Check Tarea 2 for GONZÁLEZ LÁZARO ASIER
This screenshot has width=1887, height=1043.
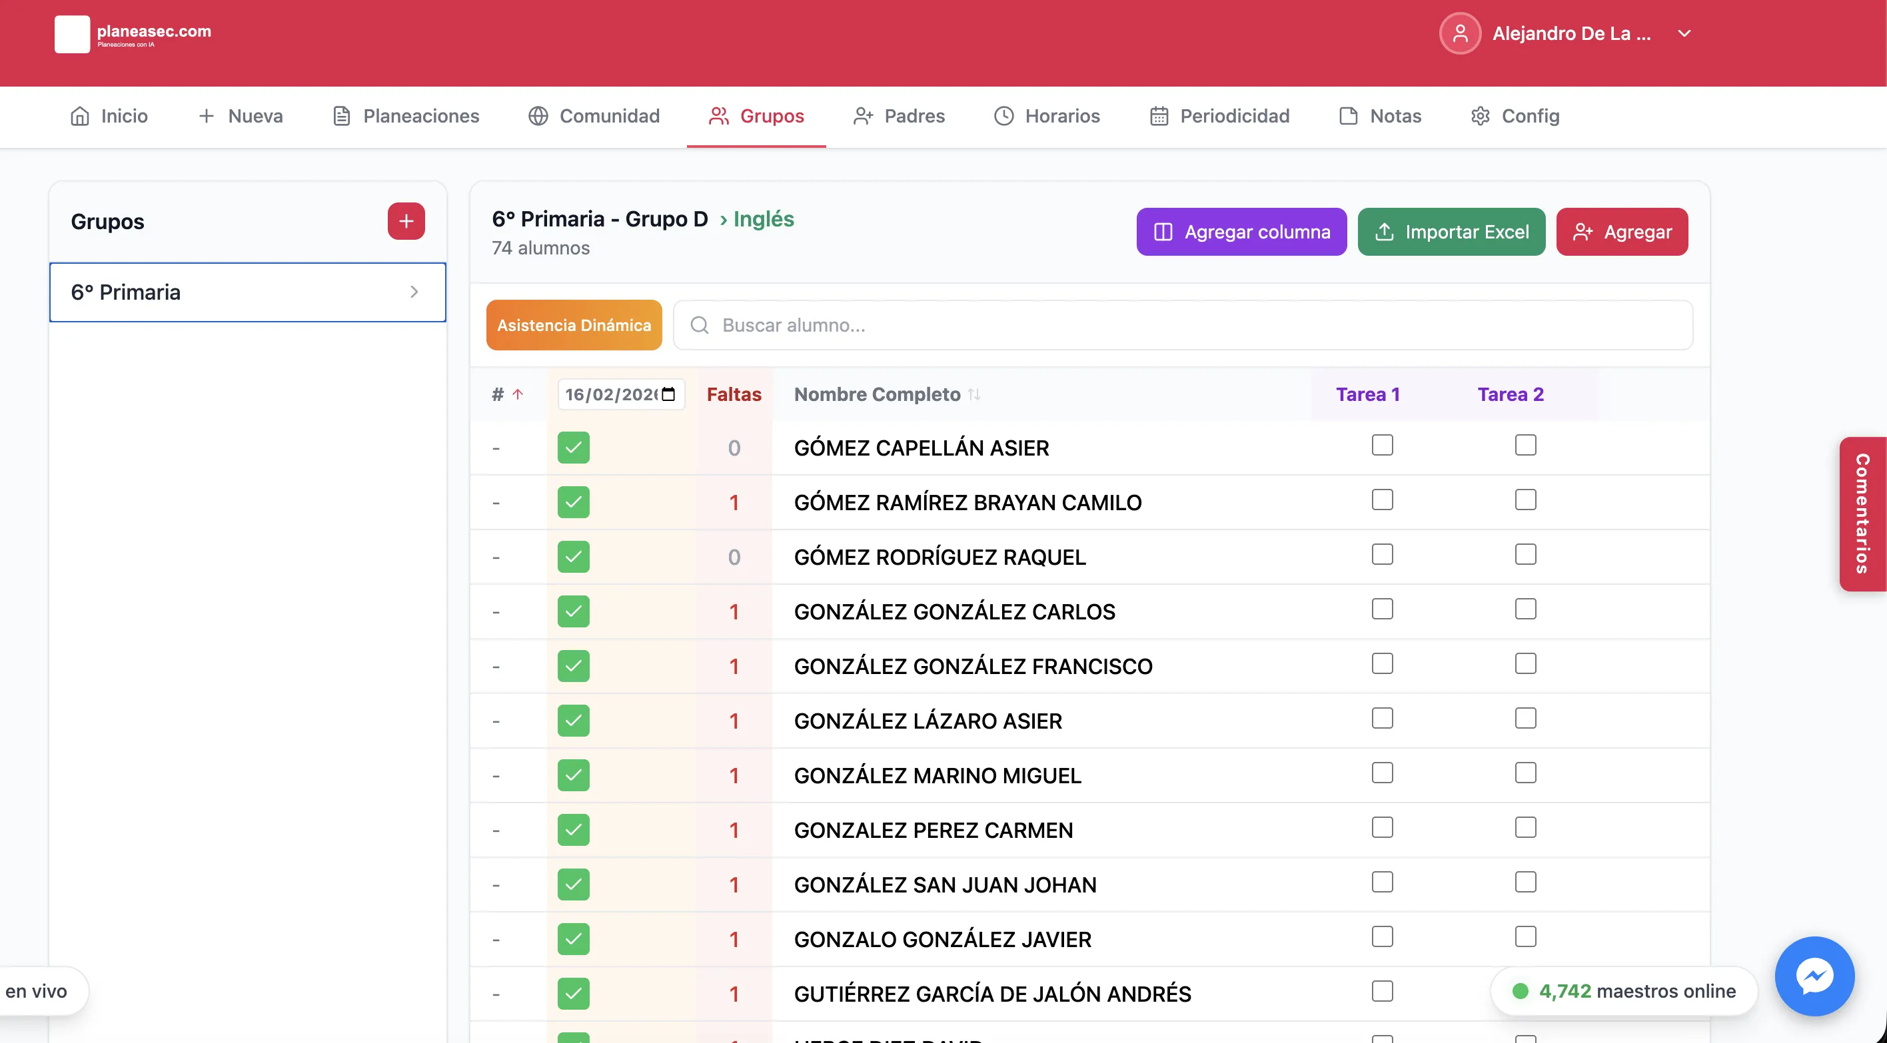[x=1525, y=719]
